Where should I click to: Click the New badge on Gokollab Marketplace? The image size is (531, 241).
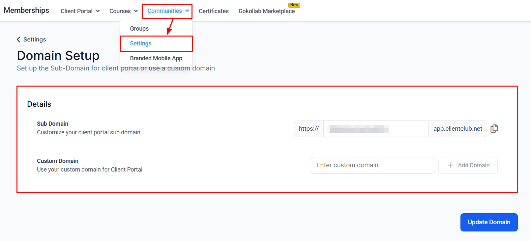tap(294, 5)
